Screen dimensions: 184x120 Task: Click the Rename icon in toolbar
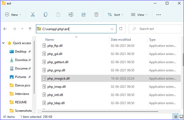(x=71, y=15)
